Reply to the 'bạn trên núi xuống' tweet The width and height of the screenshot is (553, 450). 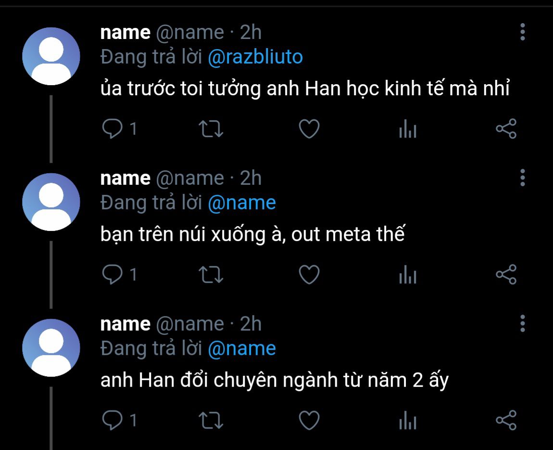coord(113,275)
